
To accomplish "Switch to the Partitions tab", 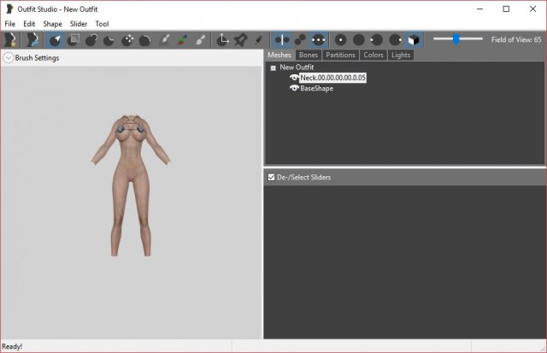I will (340, 55).
